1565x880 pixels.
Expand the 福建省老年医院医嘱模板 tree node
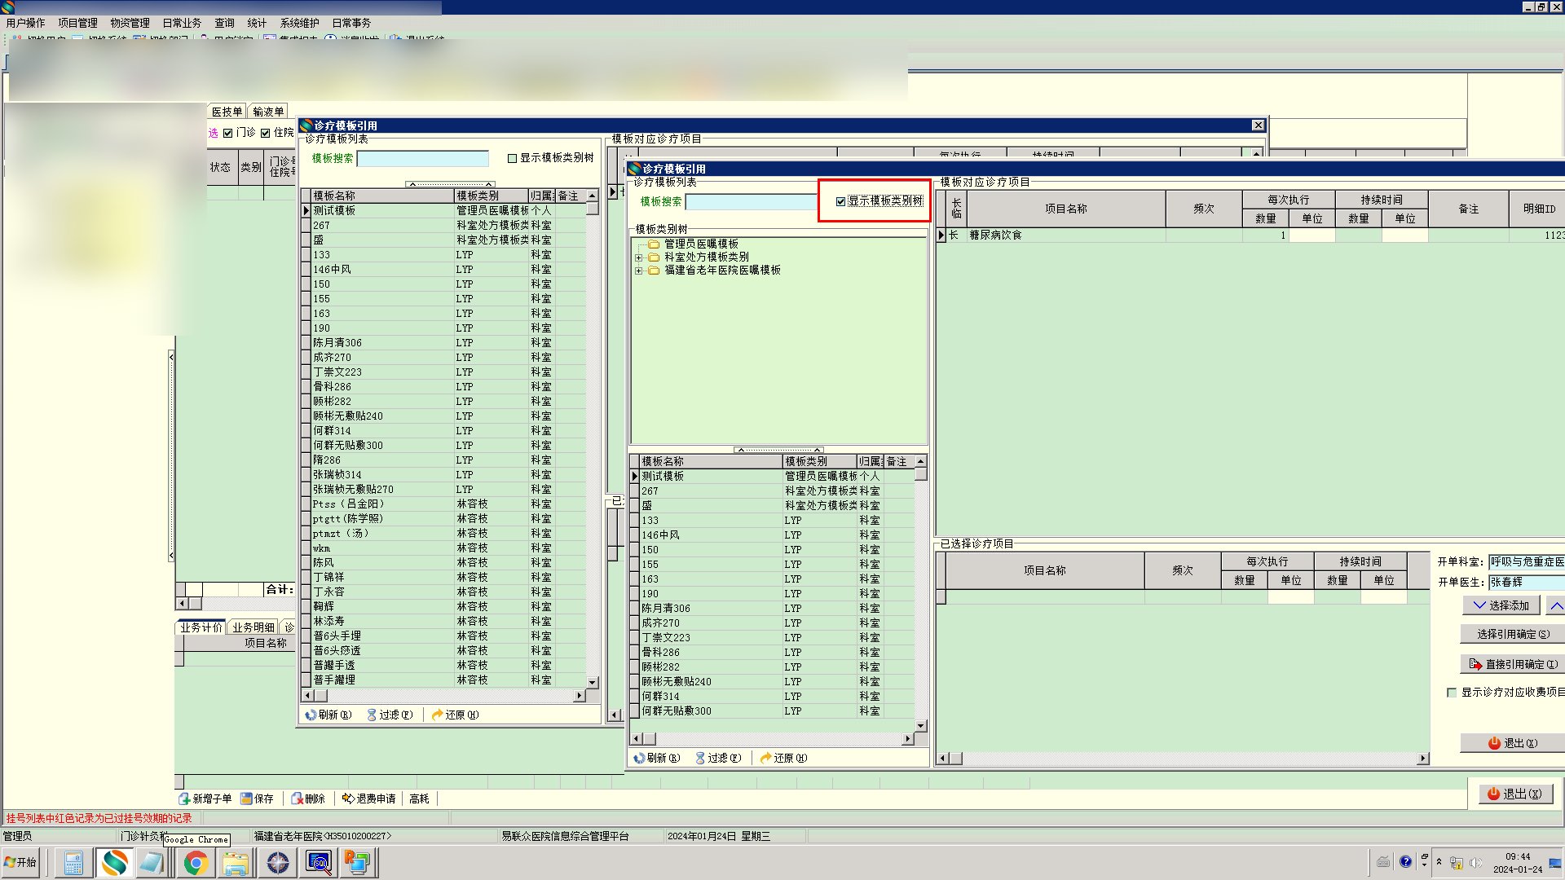(639, 271)
